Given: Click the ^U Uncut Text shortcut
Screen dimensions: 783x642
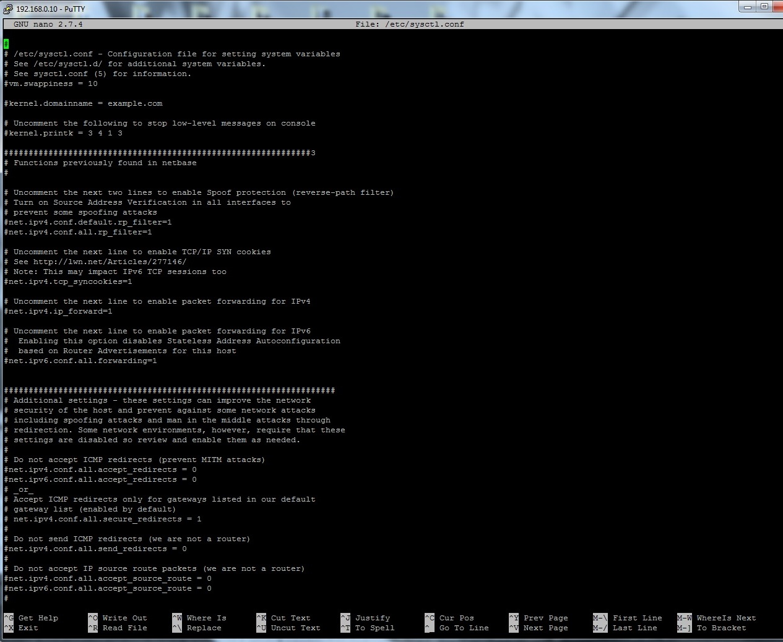Looking at the screenshot, I should (x=288, y=628).
